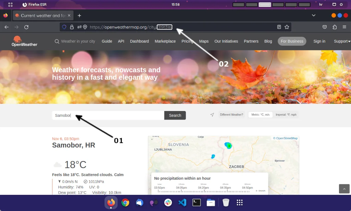Bookmark this page with the star icon

[287, 27]
